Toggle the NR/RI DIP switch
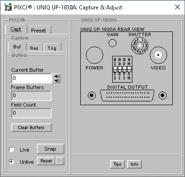 (120, 69)
